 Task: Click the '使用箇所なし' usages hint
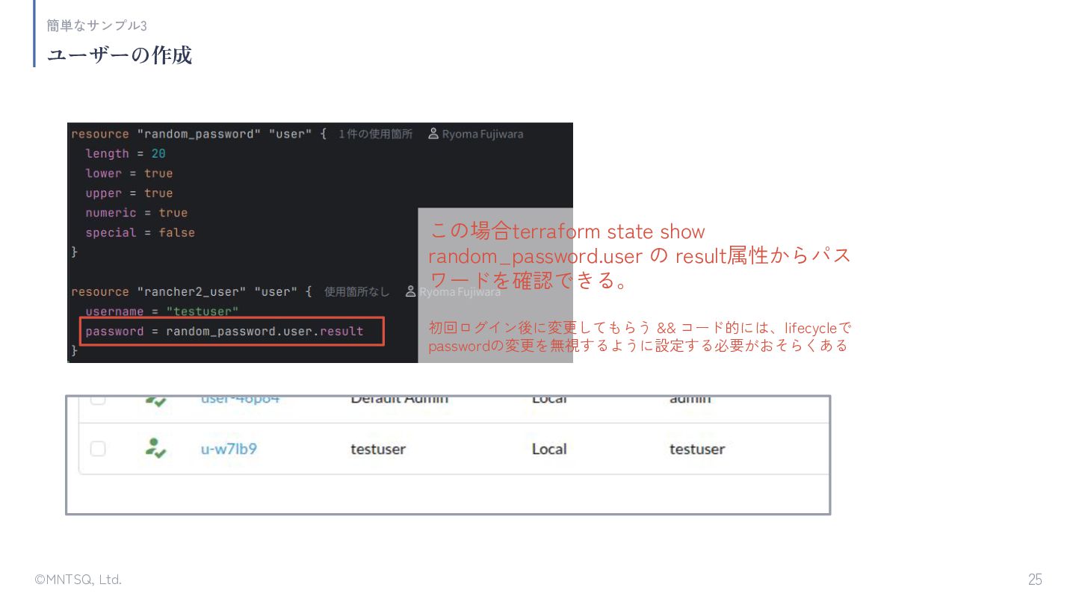tap(356, 291)
